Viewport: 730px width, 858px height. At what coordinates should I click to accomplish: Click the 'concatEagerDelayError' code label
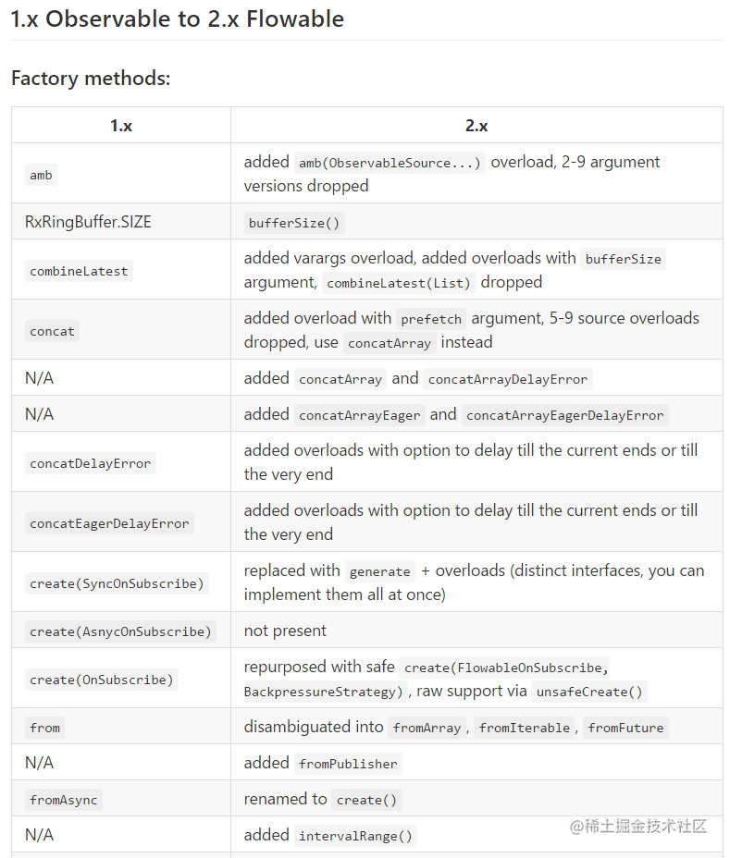109,523
